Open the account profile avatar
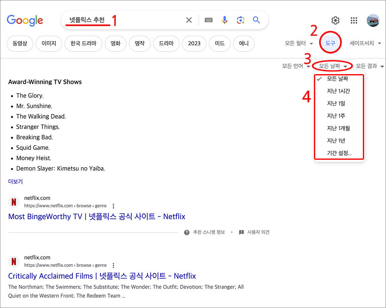The height and width of the screenshot is (308, 386). 373,21
